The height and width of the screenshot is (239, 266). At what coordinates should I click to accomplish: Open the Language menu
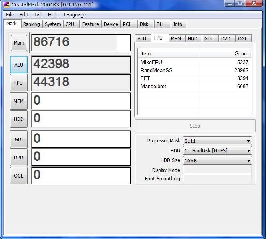tap(75, 15)
